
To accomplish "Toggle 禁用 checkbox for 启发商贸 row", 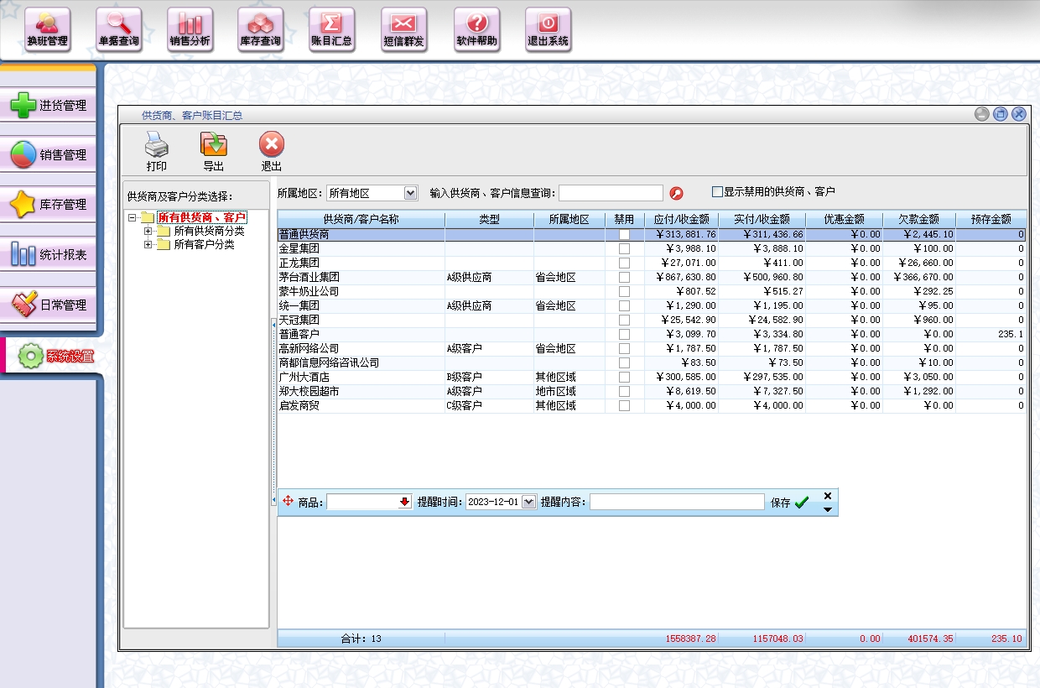I will [x=624, y=406].
